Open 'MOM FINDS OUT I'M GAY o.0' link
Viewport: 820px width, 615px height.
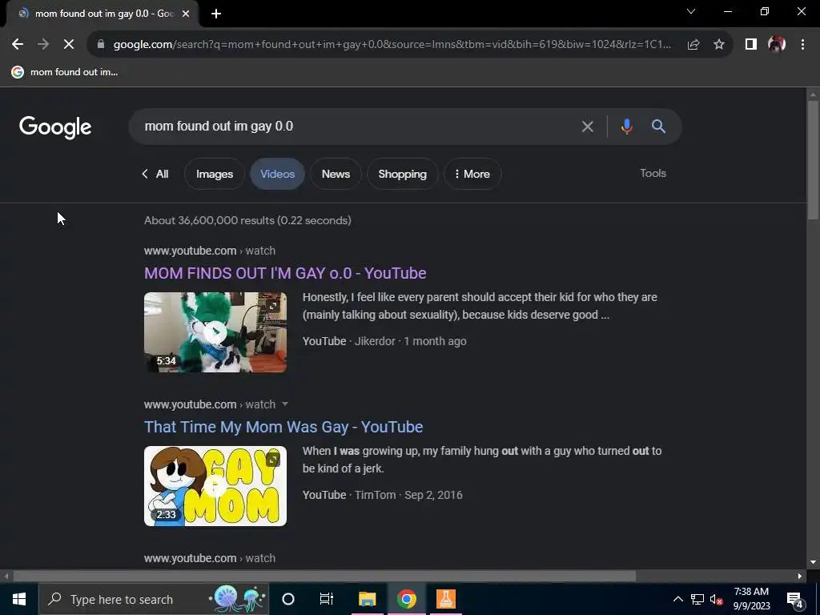point(285,273)
